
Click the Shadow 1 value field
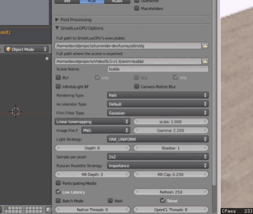tap(171, 148)
